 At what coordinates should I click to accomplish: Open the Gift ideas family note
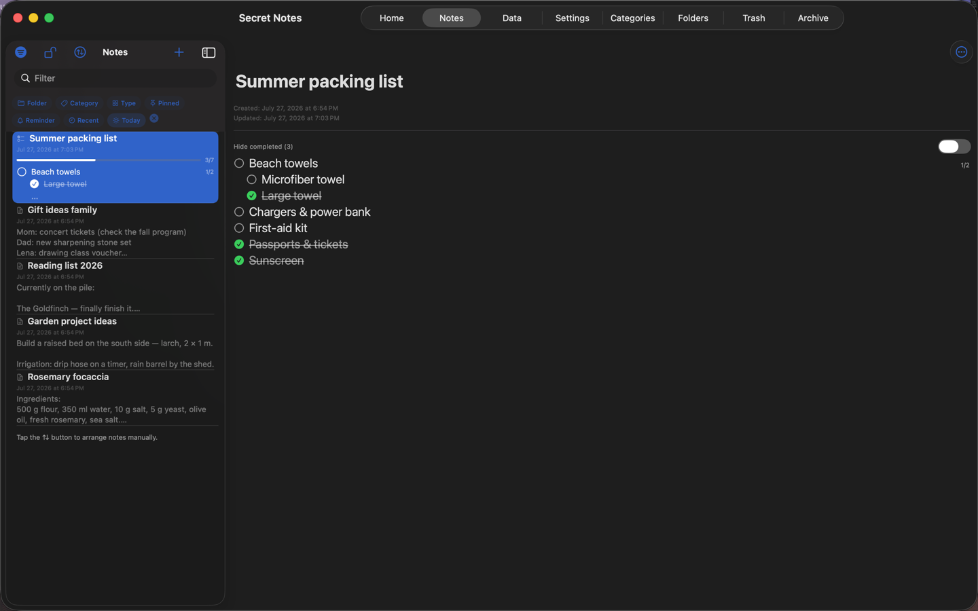tap(115, 231)
